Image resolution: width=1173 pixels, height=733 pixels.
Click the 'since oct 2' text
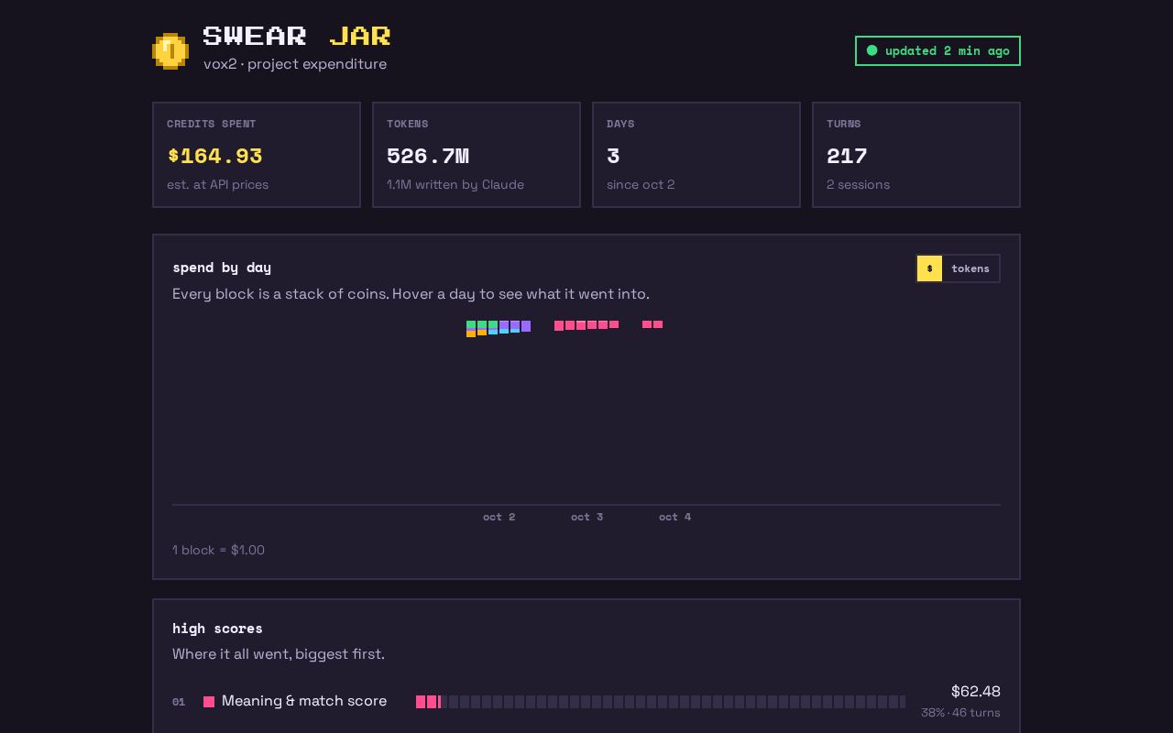click(641, 184)
